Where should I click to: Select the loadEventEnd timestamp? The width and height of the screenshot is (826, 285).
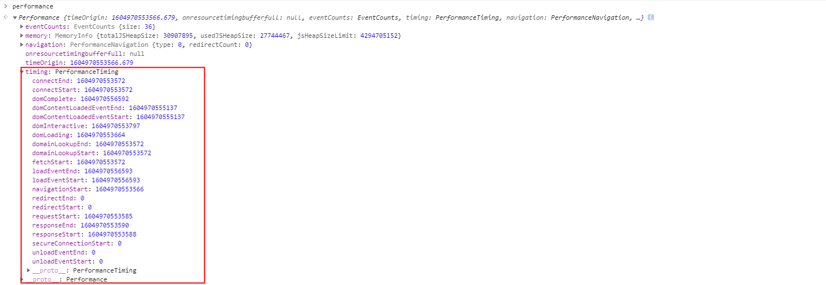point(108,171)
